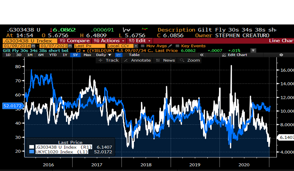Image resolution: width=294 pixels, height=171 pixels.
Task: Click the .G303438 U Index (R1) legend entry
Action: click(64, 147)
